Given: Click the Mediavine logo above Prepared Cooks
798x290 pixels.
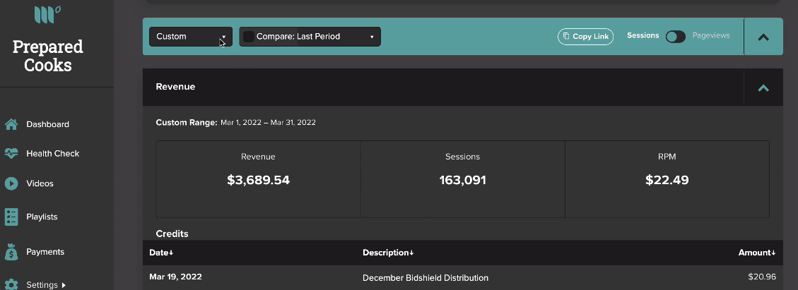Looking at the screenshot, I should pyautogui.click(x=48, y=14).
